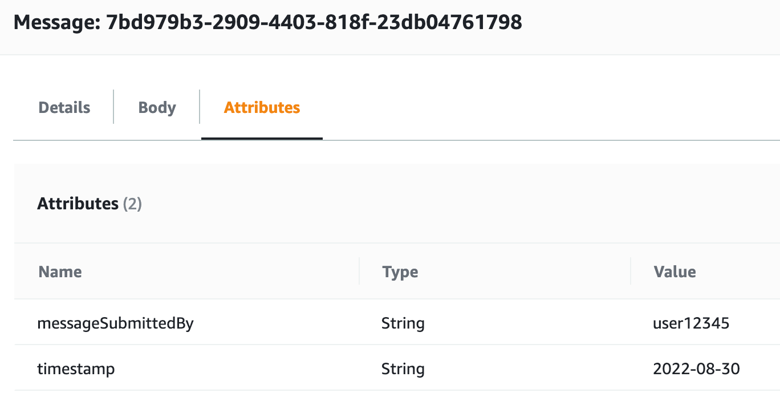Click the 2022-08-30 value
The height and width of the screenshot is (405, 780).
point(696,369)
